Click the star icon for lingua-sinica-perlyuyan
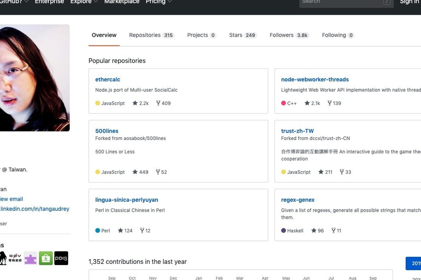 120,230
